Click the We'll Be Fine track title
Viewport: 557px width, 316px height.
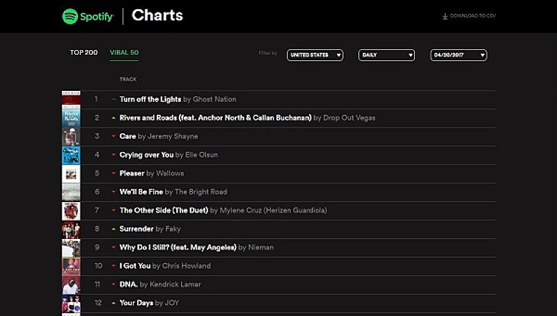tap(142, 192)
